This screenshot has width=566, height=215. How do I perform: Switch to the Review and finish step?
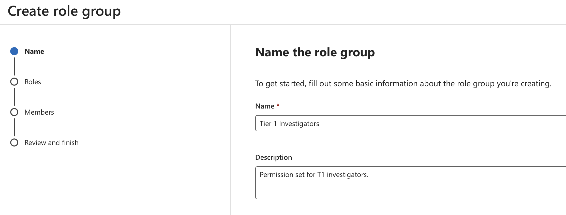coord(51,142)
